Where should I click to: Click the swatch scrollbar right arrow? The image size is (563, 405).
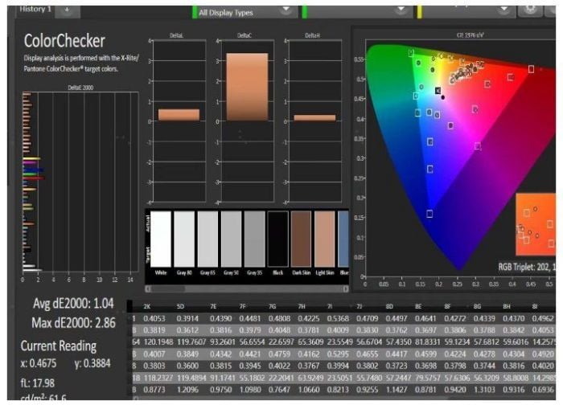[x=346, y=288]
